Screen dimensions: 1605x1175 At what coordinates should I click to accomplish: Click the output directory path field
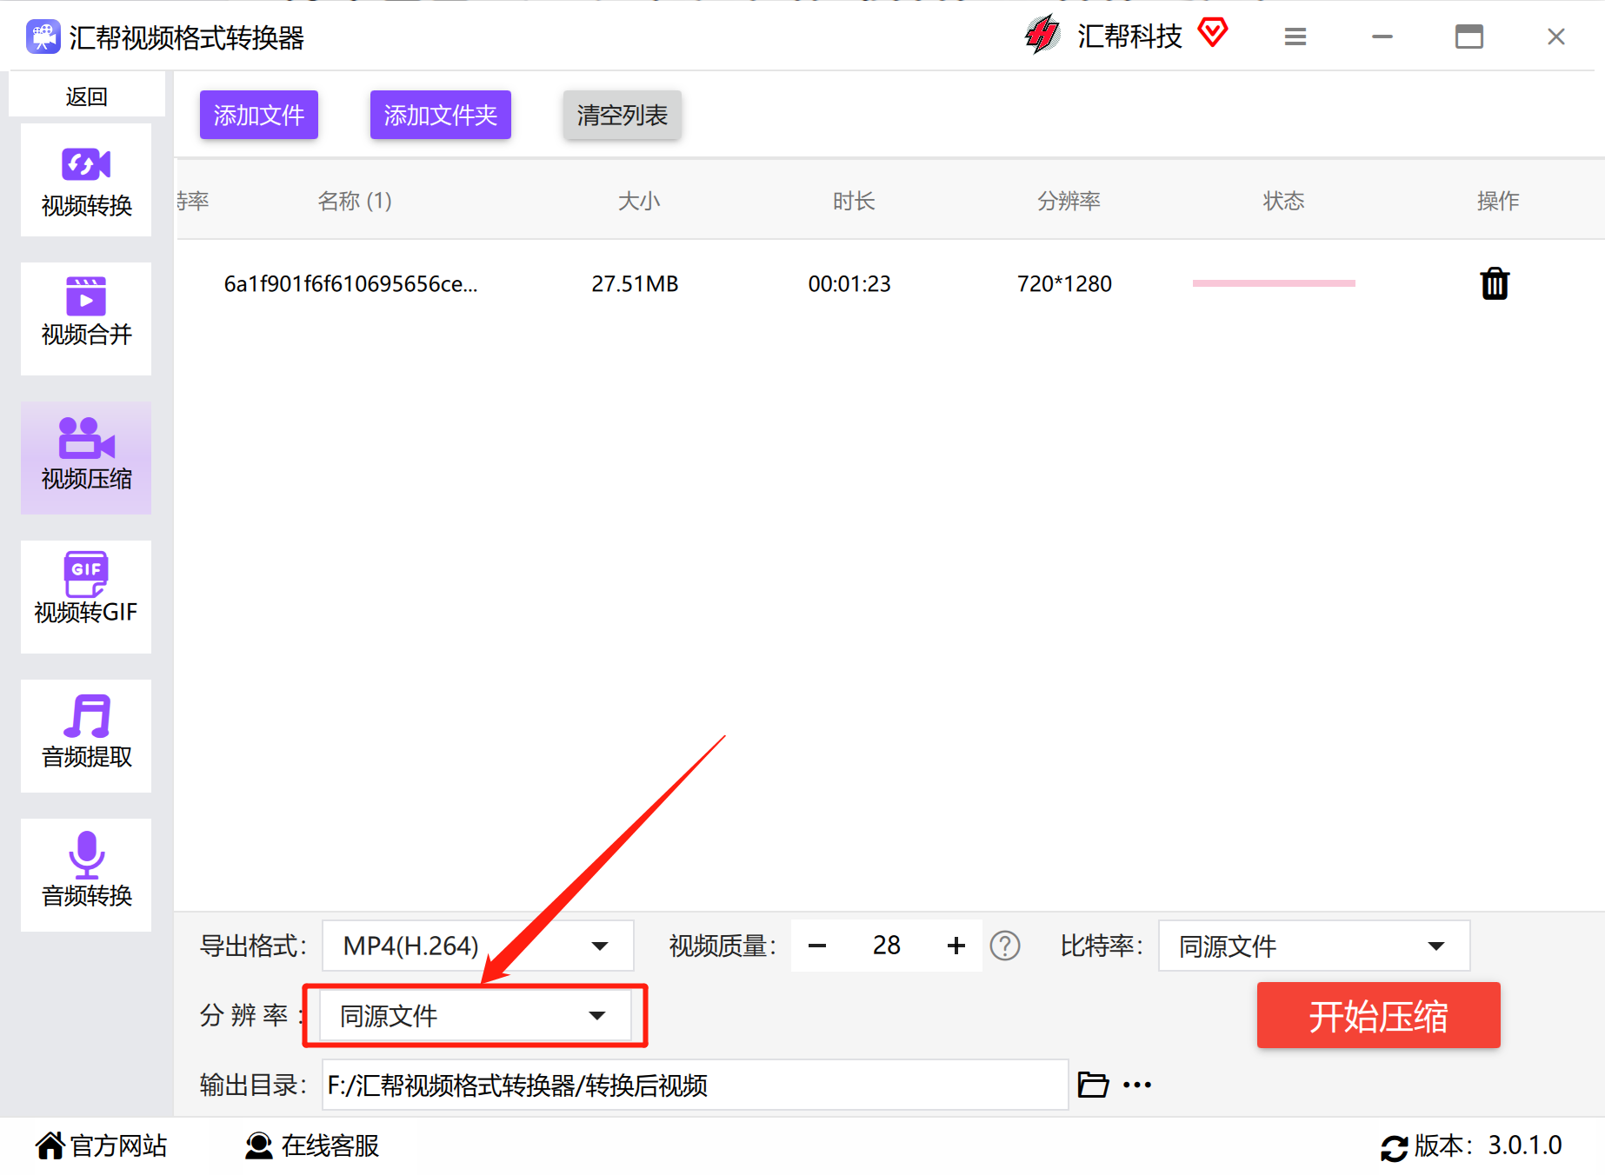695,1085
